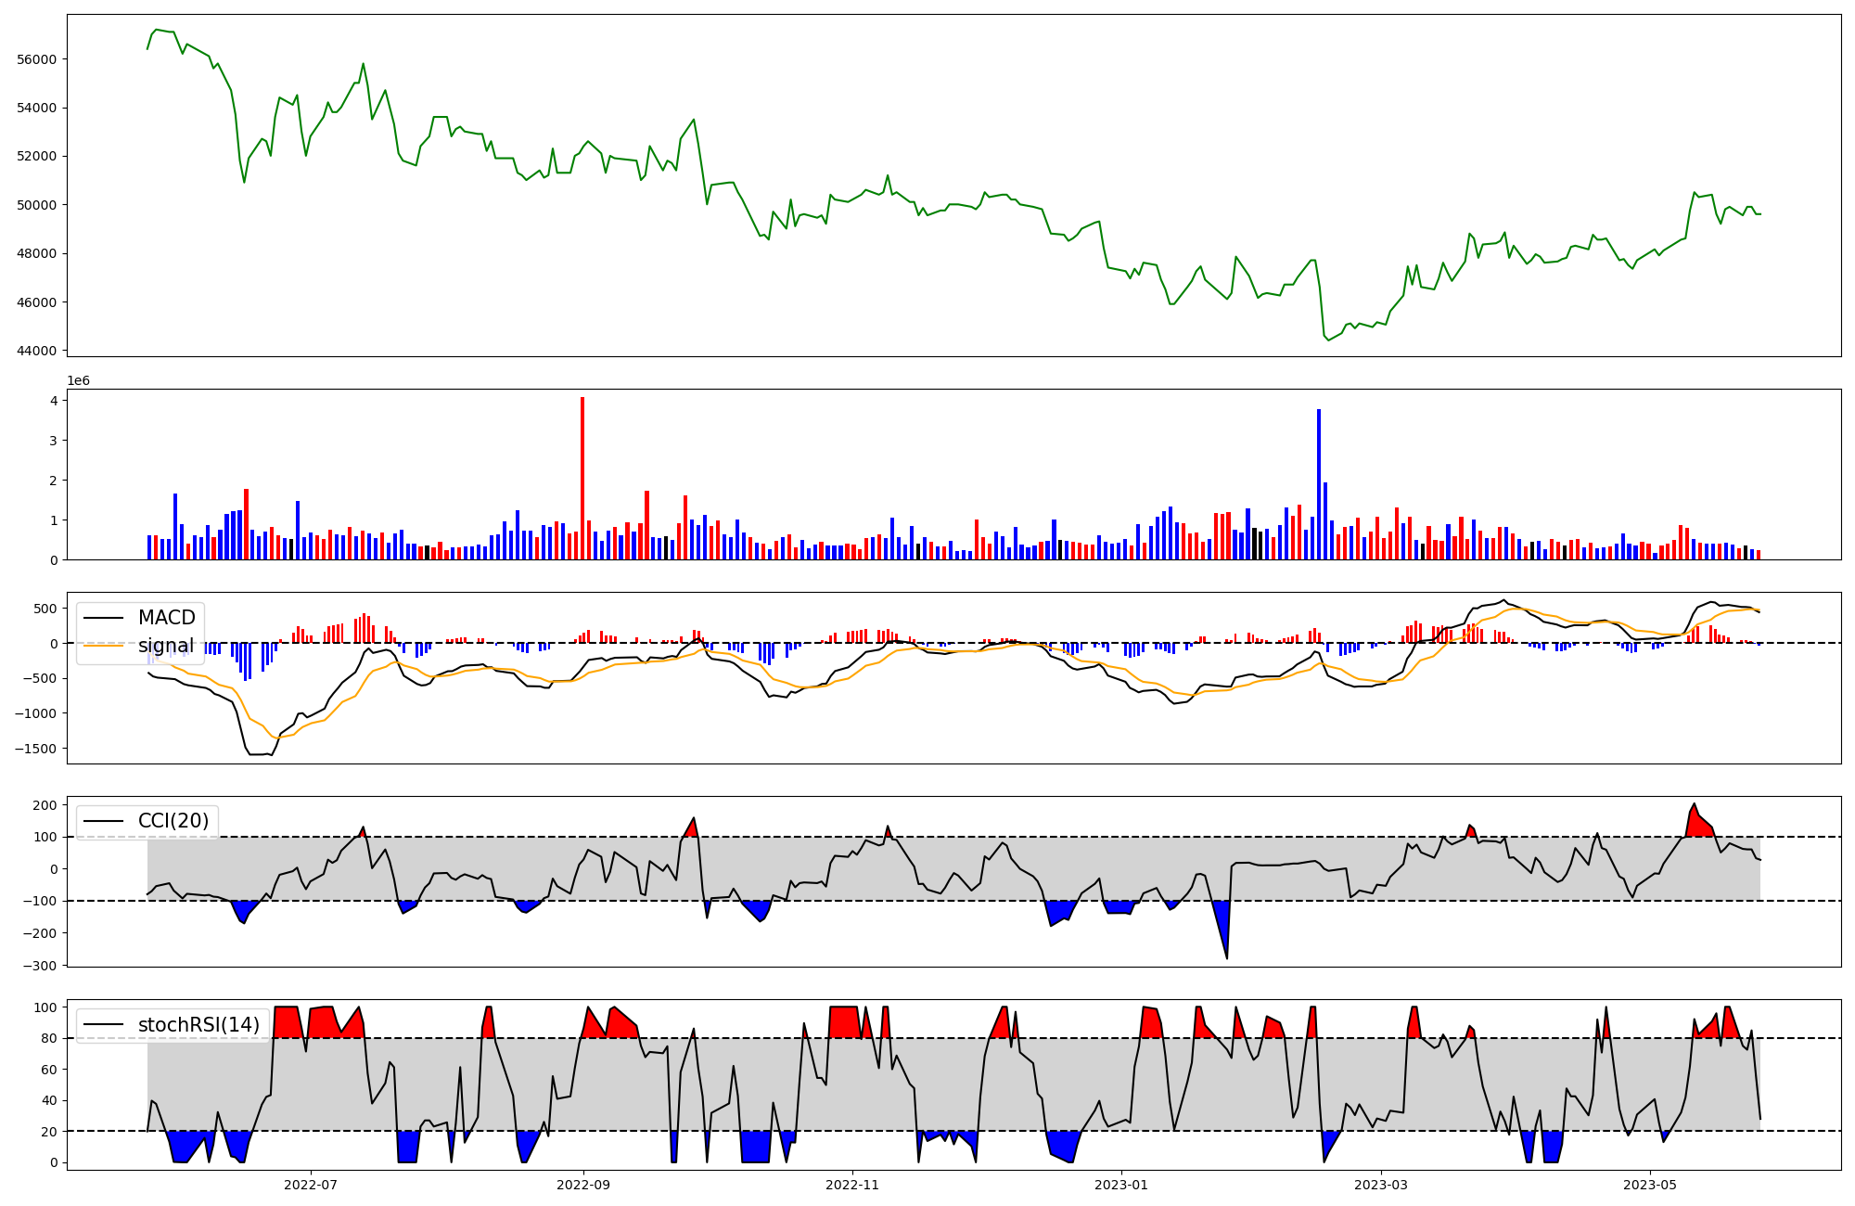Click the 1e6 volume scale label

pyautogui.click(x=79, y=381)
